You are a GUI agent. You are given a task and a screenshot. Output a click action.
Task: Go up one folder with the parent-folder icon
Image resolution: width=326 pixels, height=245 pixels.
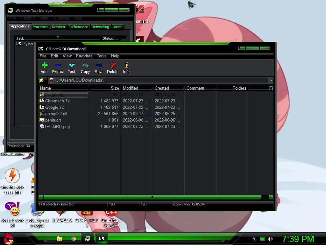pos(42,80)
